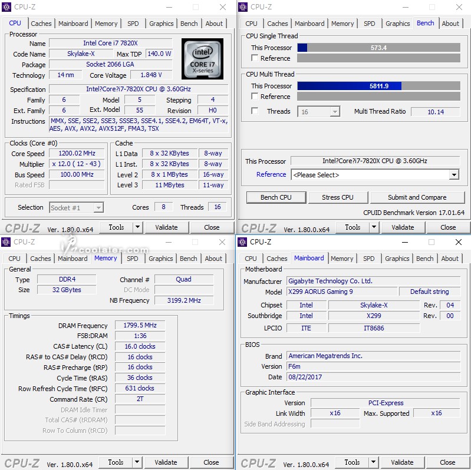Minimize the Mainboard CPU-Z window
This screenshot has width=471, height=470.
tap(405, 242)
